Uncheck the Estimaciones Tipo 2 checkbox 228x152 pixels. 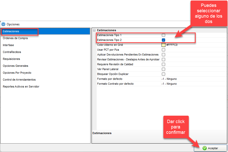[x=163, y=40]
